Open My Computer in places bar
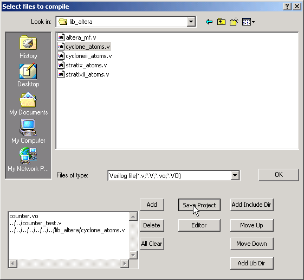 [28, 131]
